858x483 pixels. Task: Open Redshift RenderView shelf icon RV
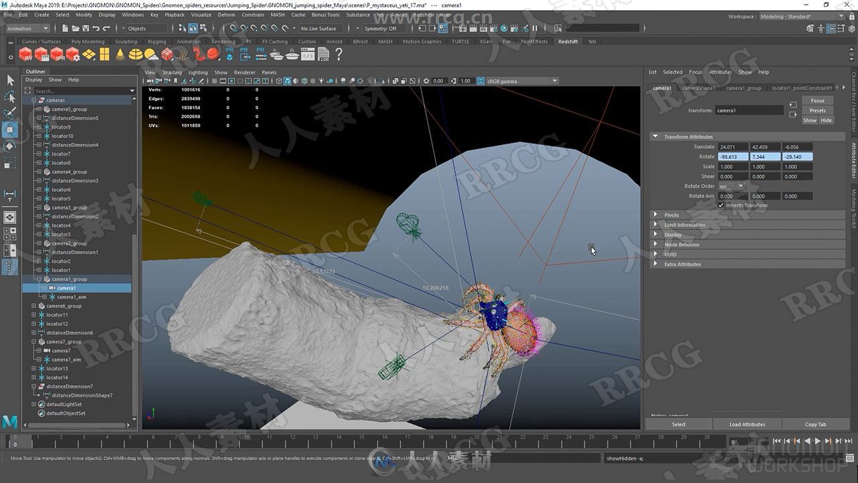(x=25, y=54)
